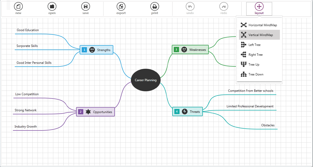The height and width of the screenshot is (167, 313).
Task: Choose Vertical MindMap from layout menu
Action: click(x=259, y=35)
